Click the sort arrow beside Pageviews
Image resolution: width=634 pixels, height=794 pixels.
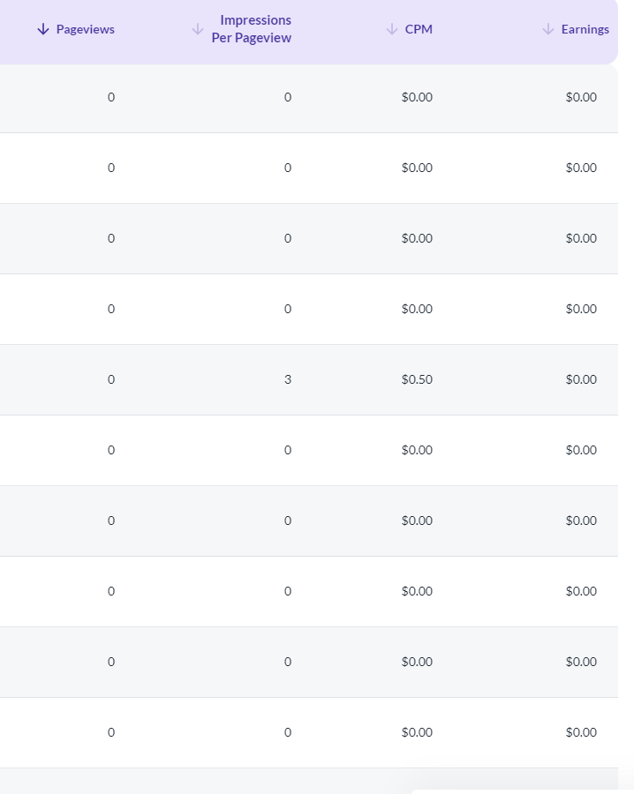[x=43, y=29]
